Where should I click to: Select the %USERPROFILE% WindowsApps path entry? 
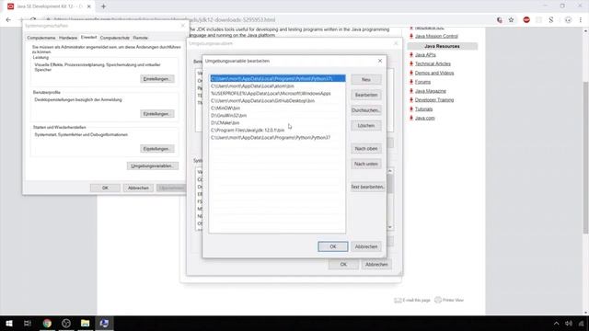277,94
